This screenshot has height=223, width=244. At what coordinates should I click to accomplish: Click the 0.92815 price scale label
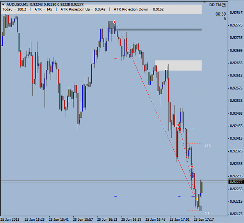click(x=236, y=13)
